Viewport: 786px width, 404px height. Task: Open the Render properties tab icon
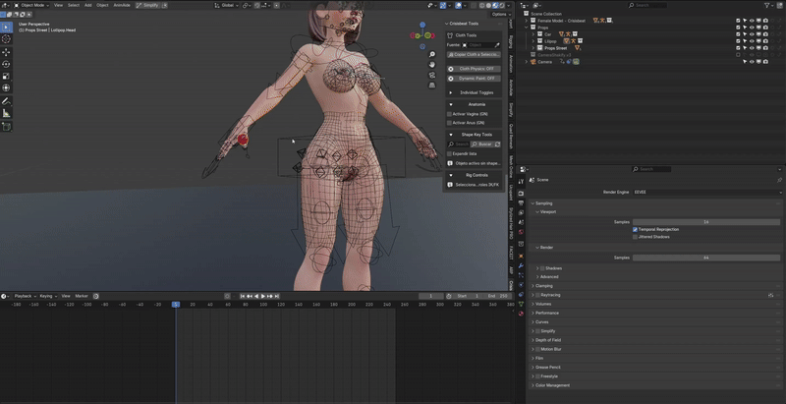click(x=521, y=194)
